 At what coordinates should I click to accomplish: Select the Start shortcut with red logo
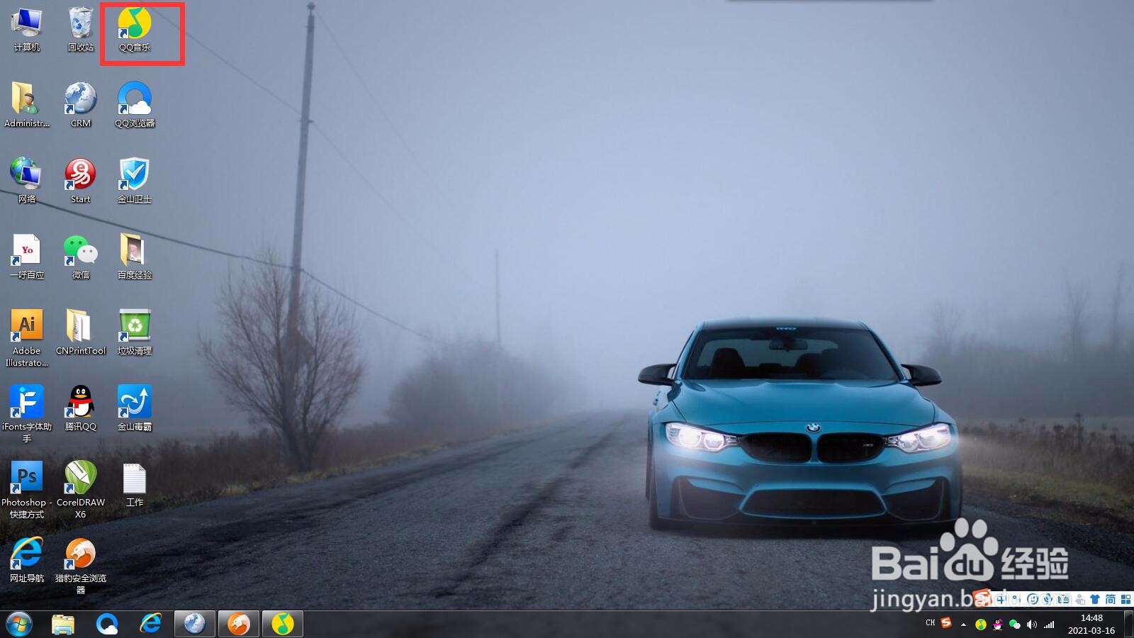[81, 181]
